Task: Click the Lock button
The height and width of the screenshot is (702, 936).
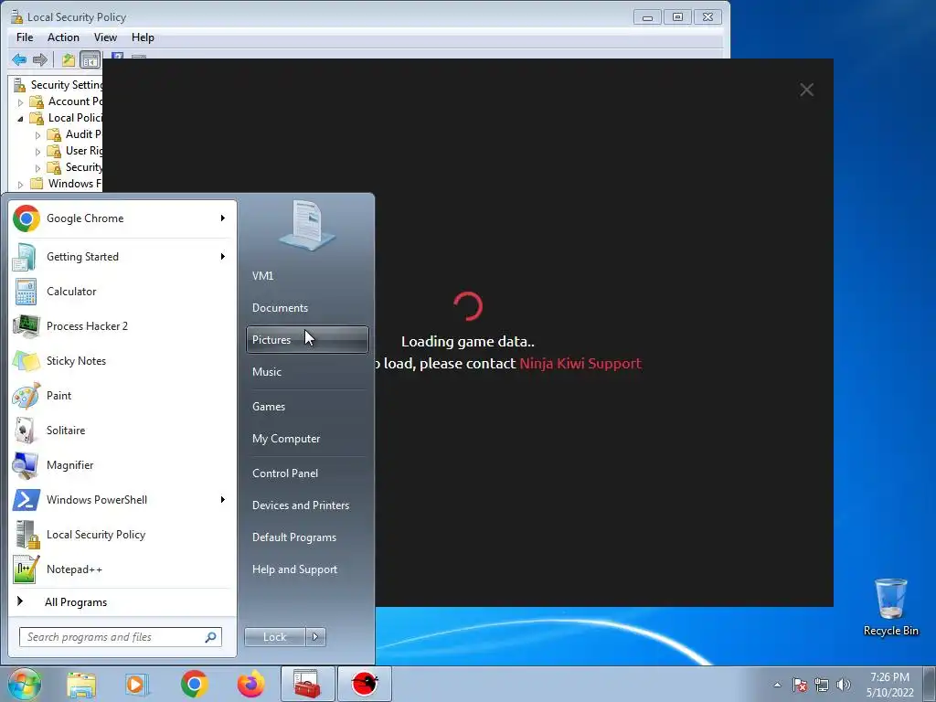Action: point(275,637)
